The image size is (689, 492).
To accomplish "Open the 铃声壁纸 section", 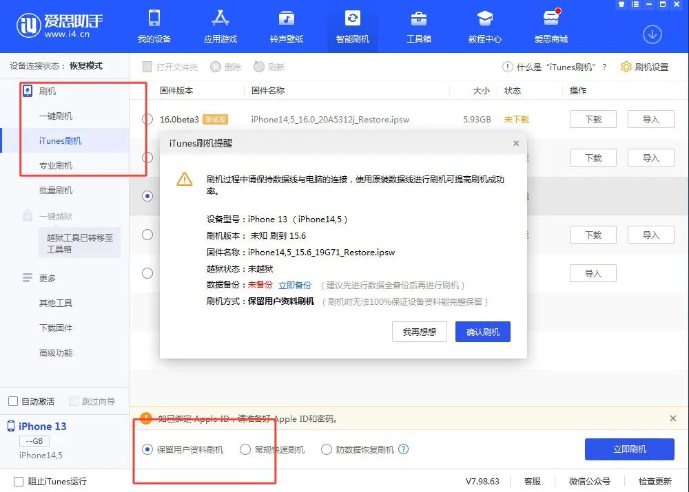I will [286, 26].
